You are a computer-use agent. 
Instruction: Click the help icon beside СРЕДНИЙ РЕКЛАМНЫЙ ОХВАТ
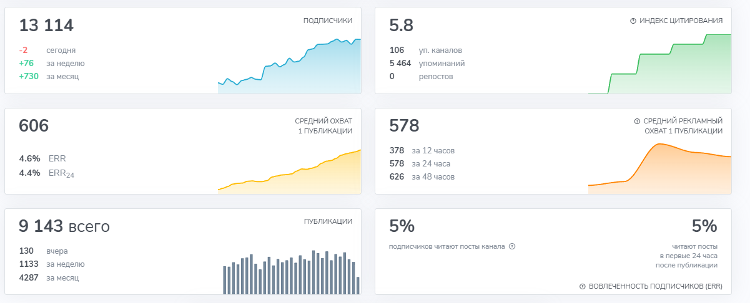637,121
